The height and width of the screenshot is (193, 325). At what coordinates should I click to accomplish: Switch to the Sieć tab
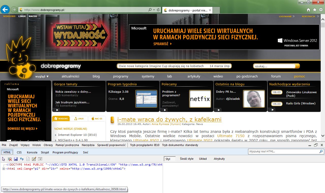click(x=86, y=152)
